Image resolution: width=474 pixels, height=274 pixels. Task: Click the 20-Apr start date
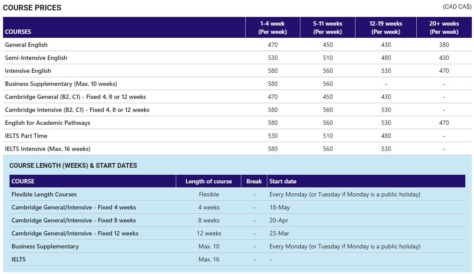click(x=279, y=220)
